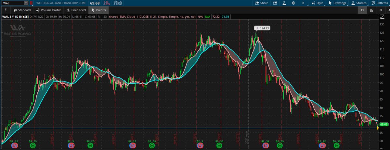Select the Pointer tool
This screenshot has height=150, width=390.
click(x=99, y=10)
